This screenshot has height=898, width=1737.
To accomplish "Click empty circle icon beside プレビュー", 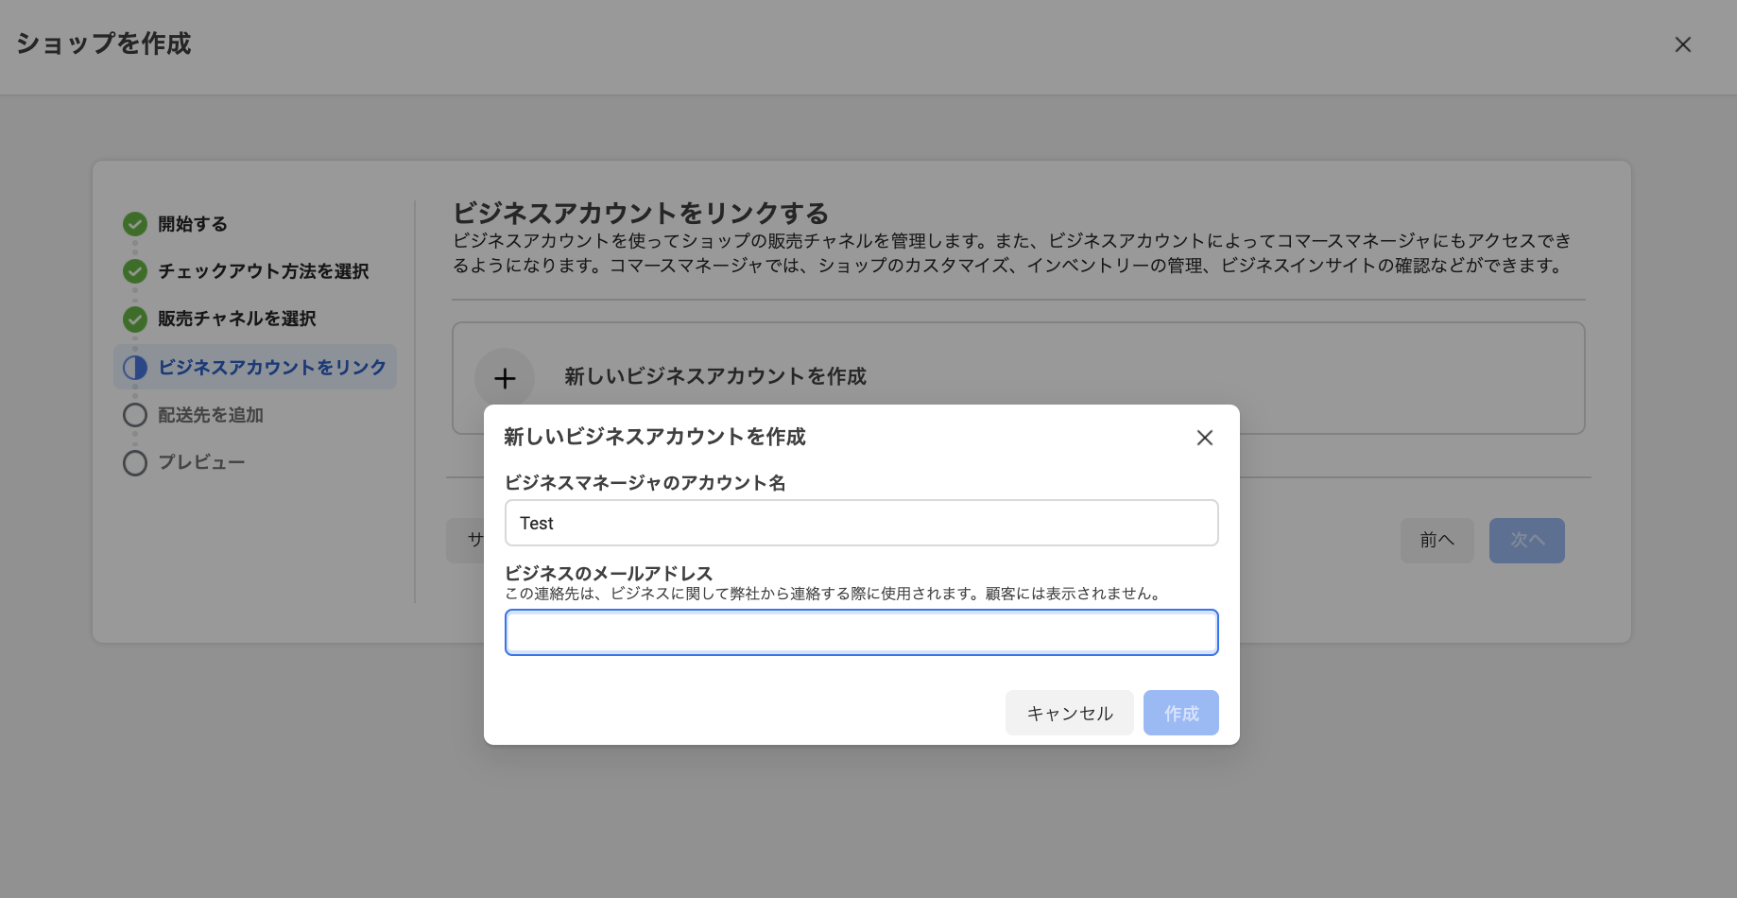I will coord(135,462).
